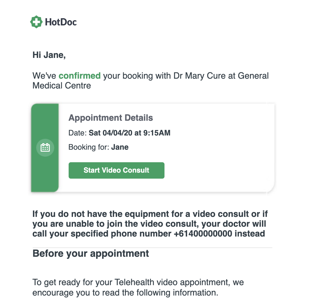Viewport: 311px width, 307px height.
Task: Click the 'Booking for: Jane' line
Action: coord(98,147)
